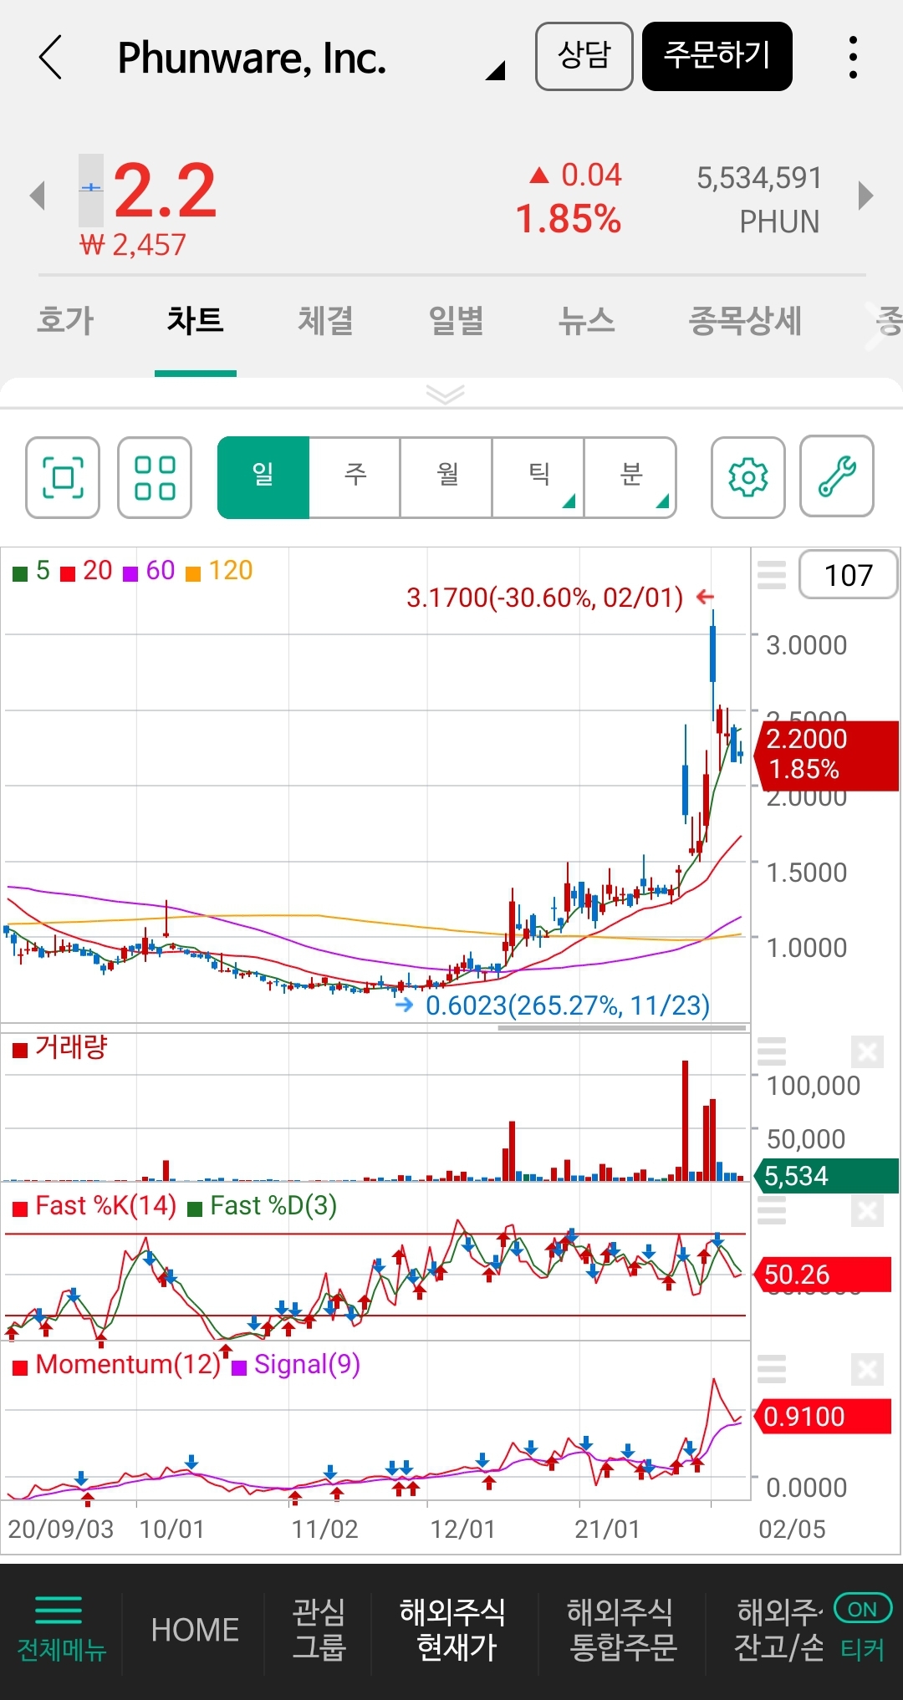Show next stock with right triangle arrow
The height and width of the screenshot is (1700, 903).
tap(866, 196)
